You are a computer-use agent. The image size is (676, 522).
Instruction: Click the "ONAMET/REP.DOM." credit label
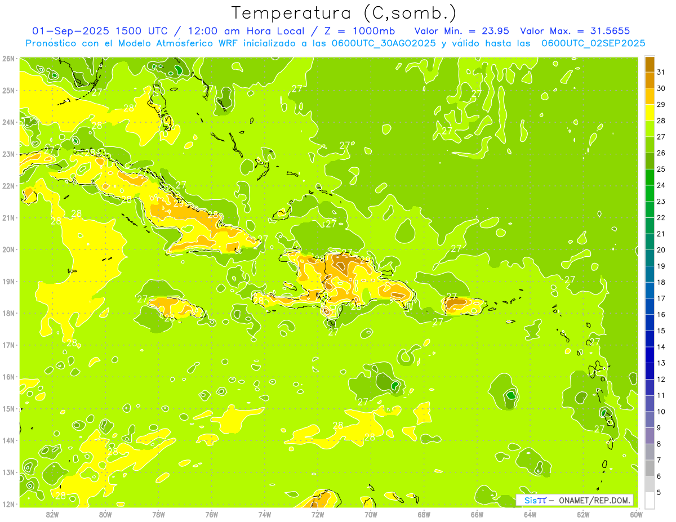pyautogui.click(x=595, y=500)
